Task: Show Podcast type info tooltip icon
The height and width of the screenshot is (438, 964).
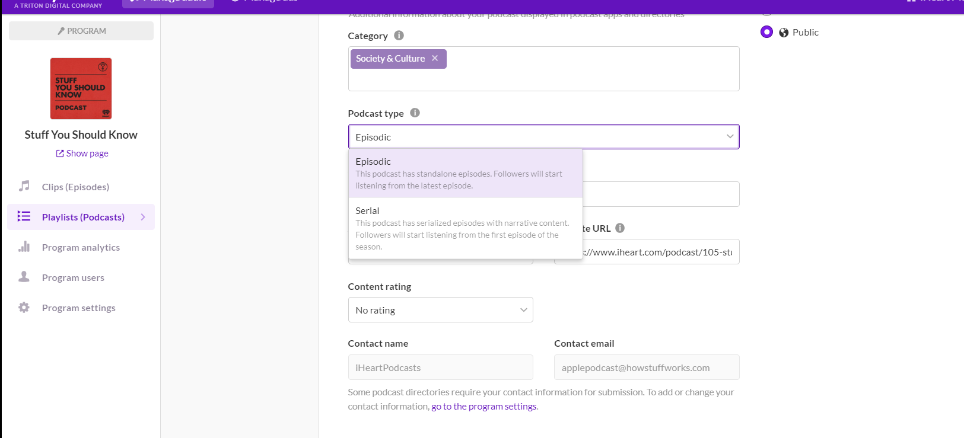Action: (415, 113)
